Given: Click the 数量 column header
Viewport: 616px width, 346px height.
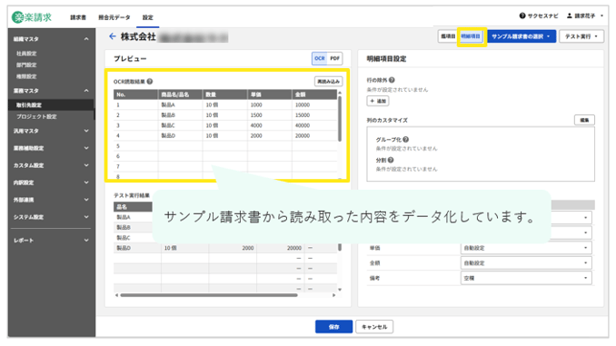Looking at the screenshot, I should click(225, 94).
